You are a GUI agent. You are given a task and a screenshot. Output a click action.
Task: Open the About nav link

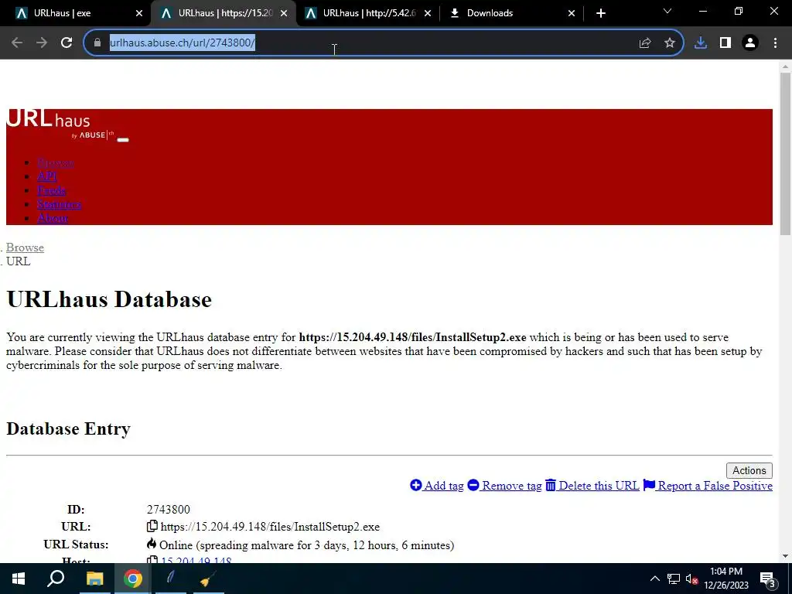coord(53,218)
